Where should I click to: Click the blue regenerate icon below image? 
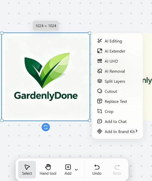click(x=46, y=127)
